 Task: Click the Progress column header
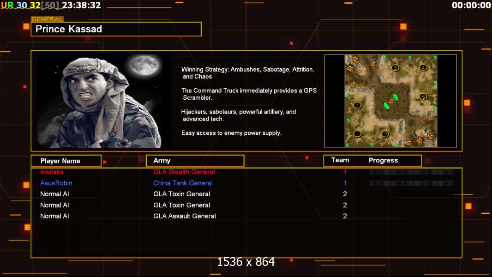point(383,160)
